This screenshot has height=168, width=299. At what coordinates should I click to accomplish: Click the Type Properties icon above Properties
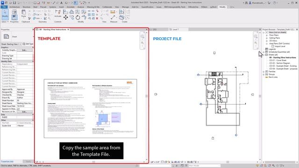tap(14, 12)
